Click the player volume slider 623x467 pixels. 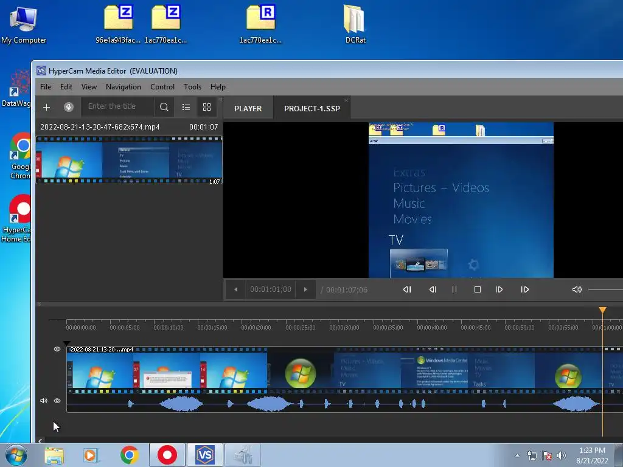click(605, 289)
